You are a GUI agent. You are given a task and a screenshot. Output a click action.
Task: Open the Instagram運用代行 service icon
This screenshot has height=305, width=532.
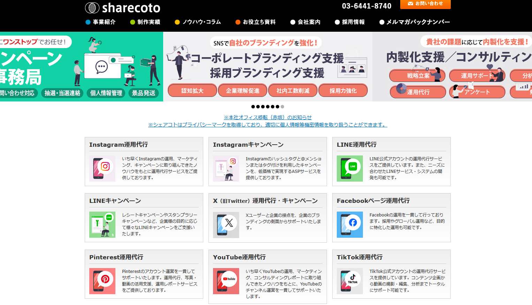pos(102,169)
